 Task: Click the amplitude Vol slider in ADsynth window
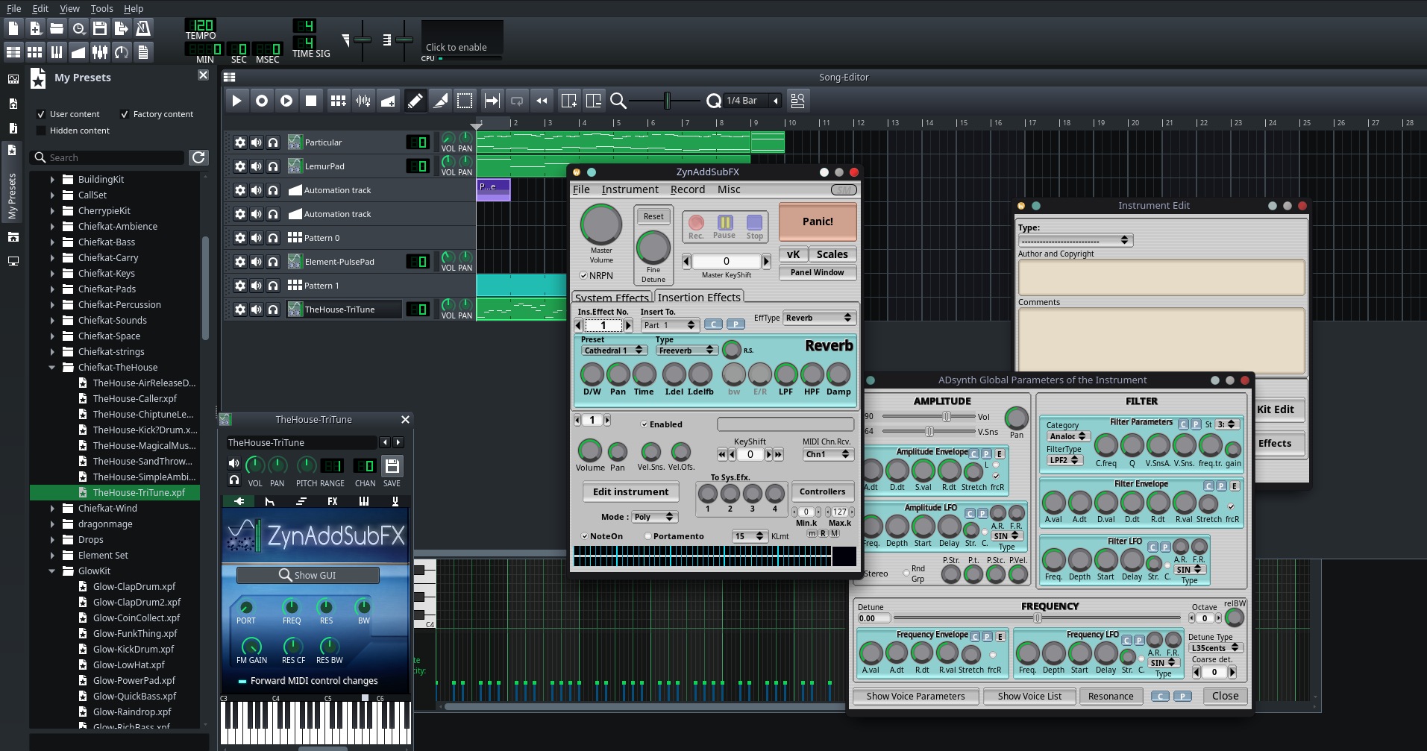coord(928,417)
